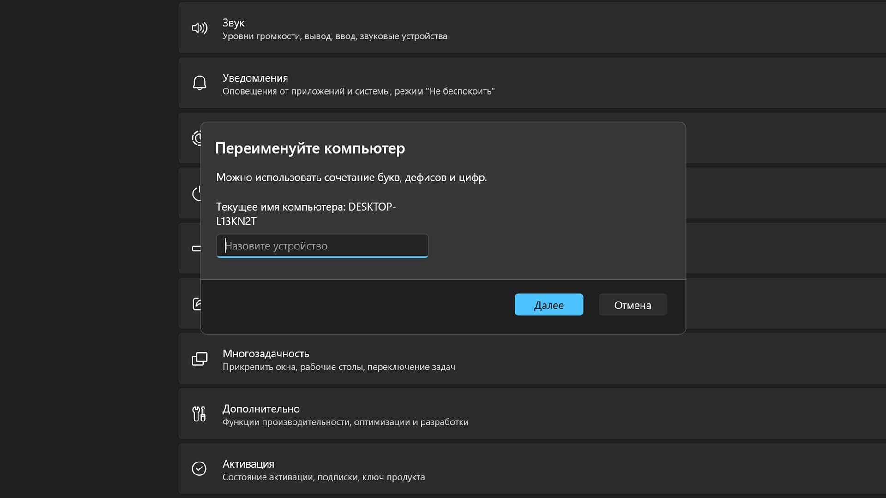Image resolution: width=886 pixels, height=498 pixels.
Task: Click the Многозадачность windows icon
Action: [x=199, y=359]
